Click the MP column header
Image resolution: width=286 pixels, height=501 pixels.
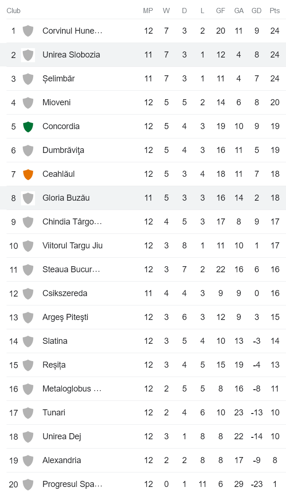point(148,11)
